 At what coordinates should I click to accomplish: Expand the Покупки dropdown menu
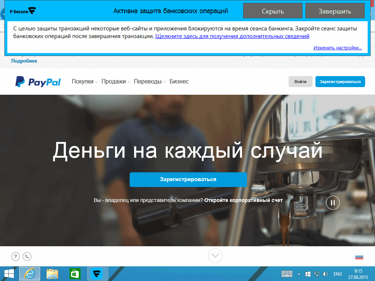[82, 82]
